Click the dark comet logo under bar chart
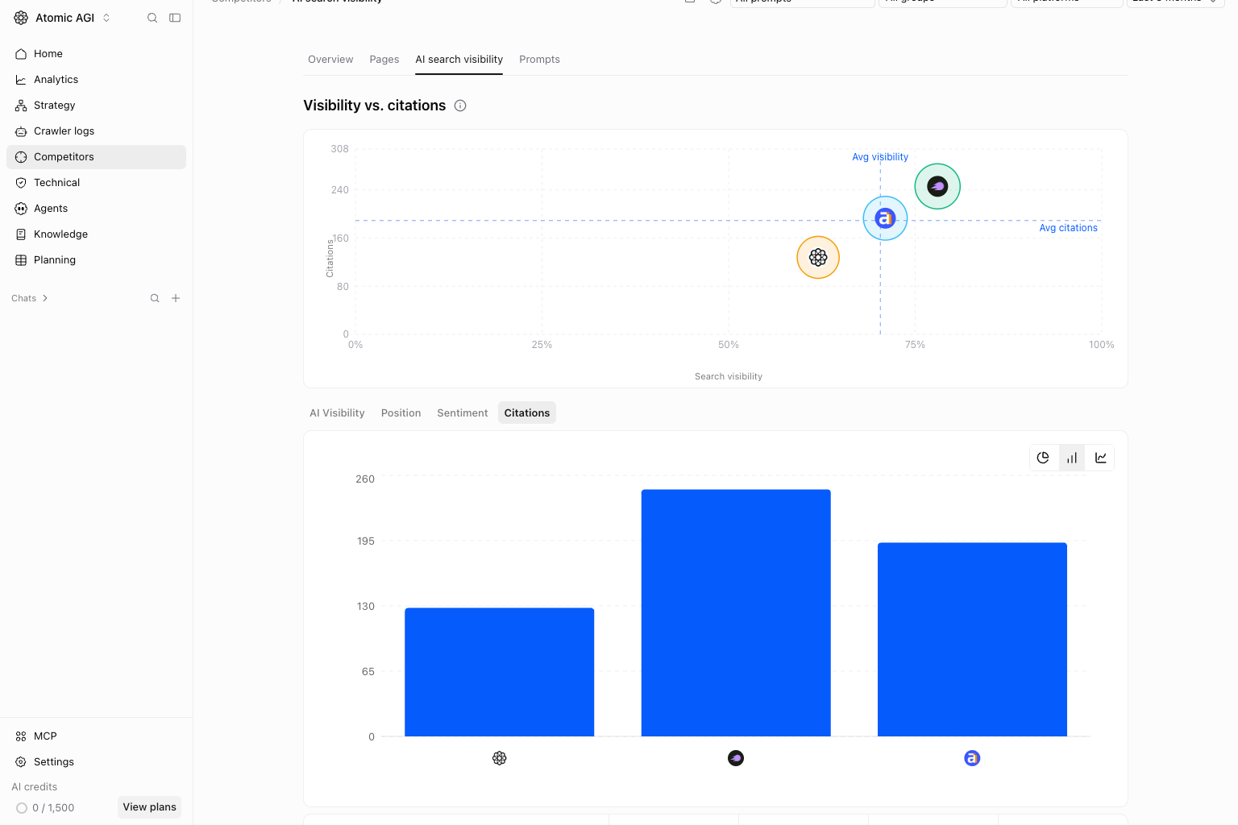The width and height of the screenshot is (1238, 825). point(736,758)
